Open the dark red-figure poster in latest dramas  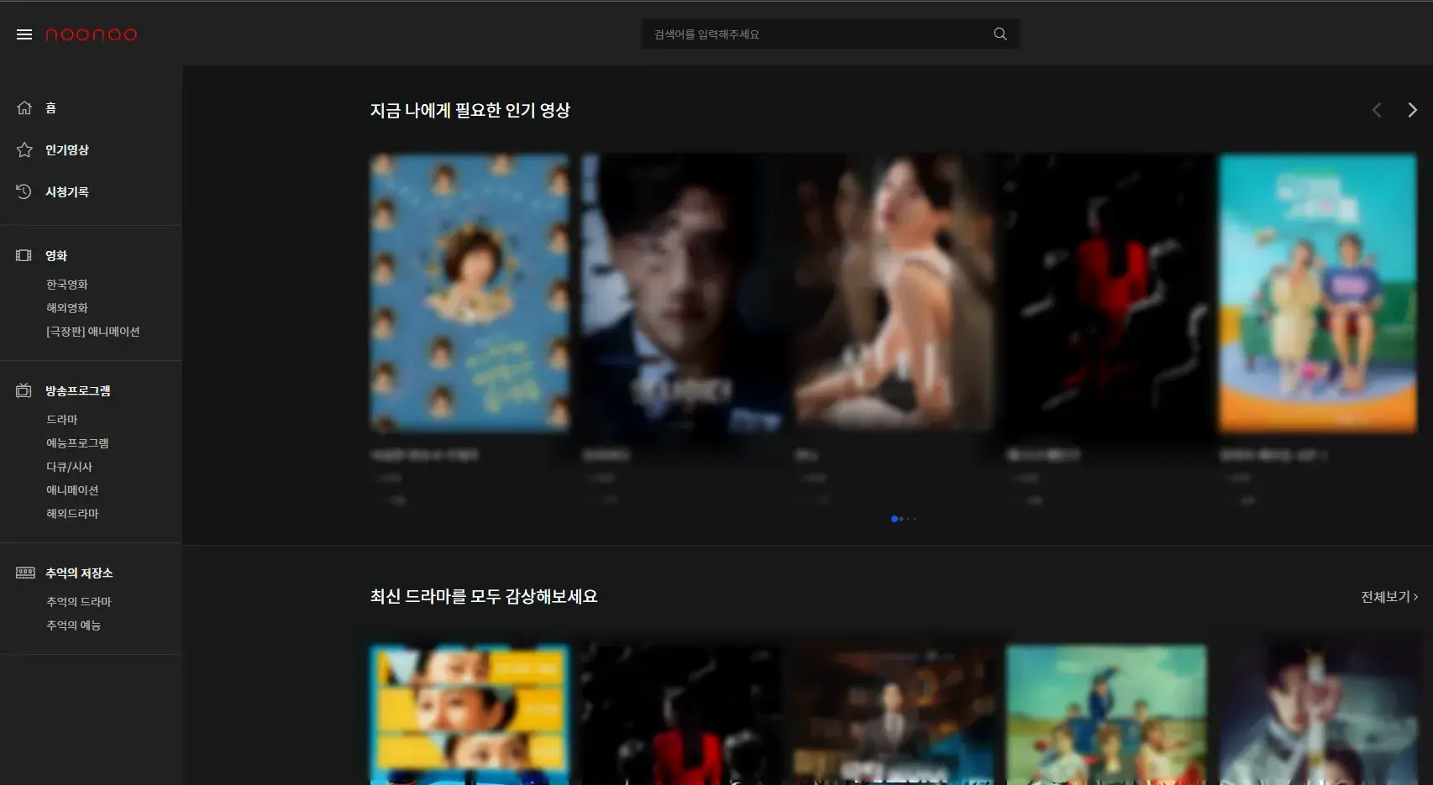coord(682,714)
